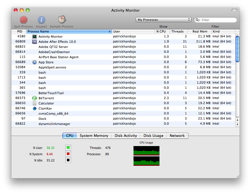Click the magnifier icon in Filter field

click(198, 20)
